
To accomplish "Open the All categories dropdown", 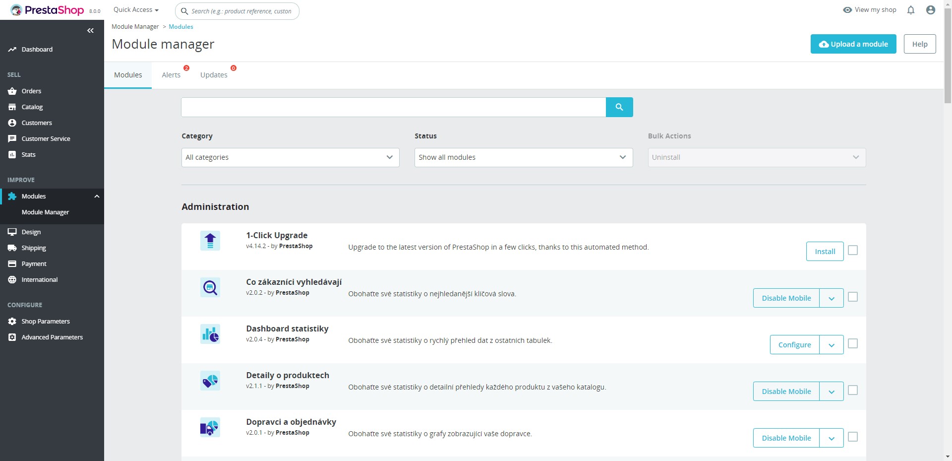I will [x=290, y=157].
